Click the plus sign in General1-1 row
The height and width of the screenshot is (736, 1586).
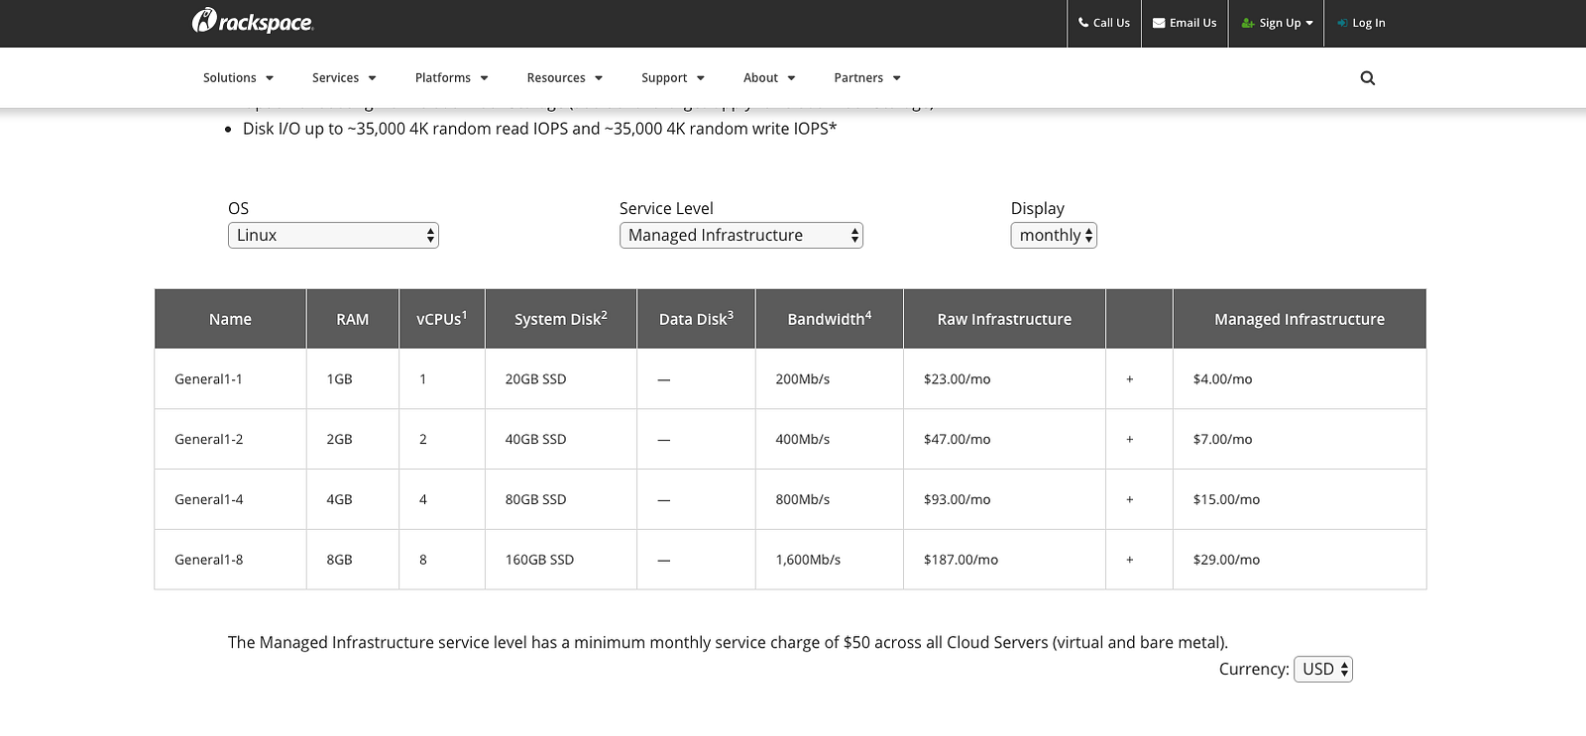coord(1129,379)
